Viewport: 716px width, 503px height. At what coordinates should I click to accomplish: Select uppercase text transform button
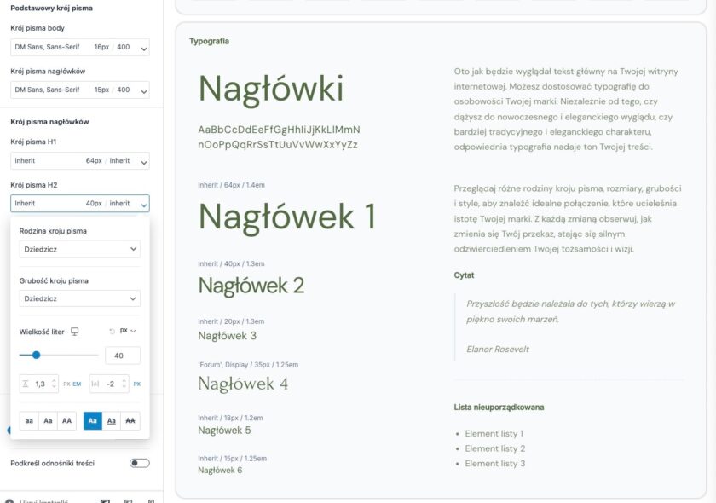coord(66,421)
